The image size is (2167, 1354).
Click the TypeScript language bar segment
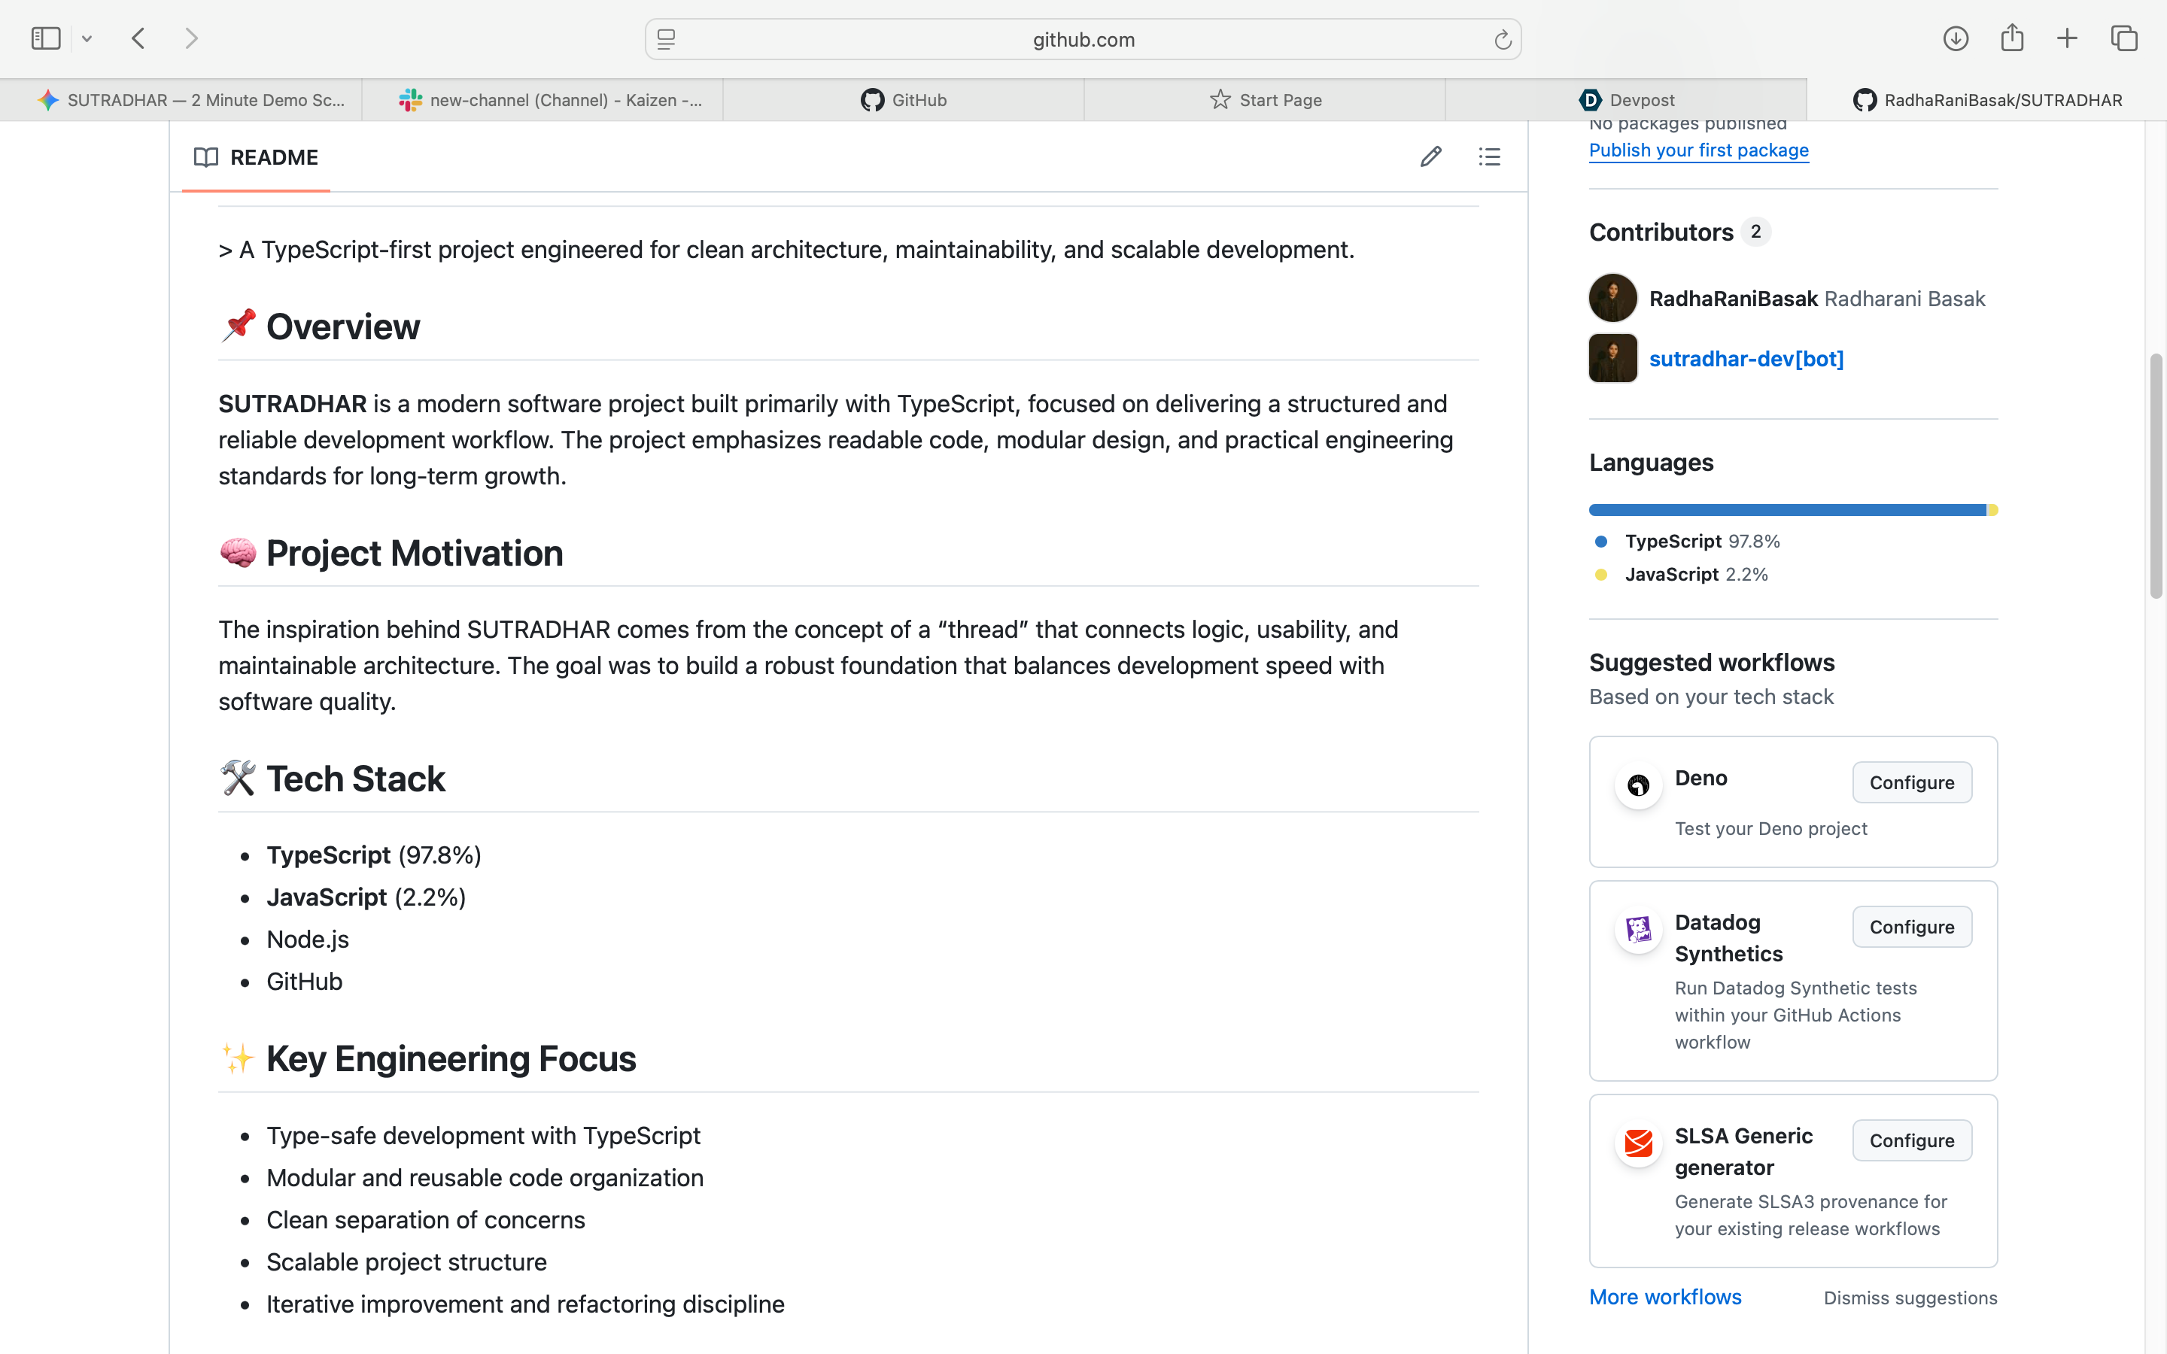tap(1787, 511)
